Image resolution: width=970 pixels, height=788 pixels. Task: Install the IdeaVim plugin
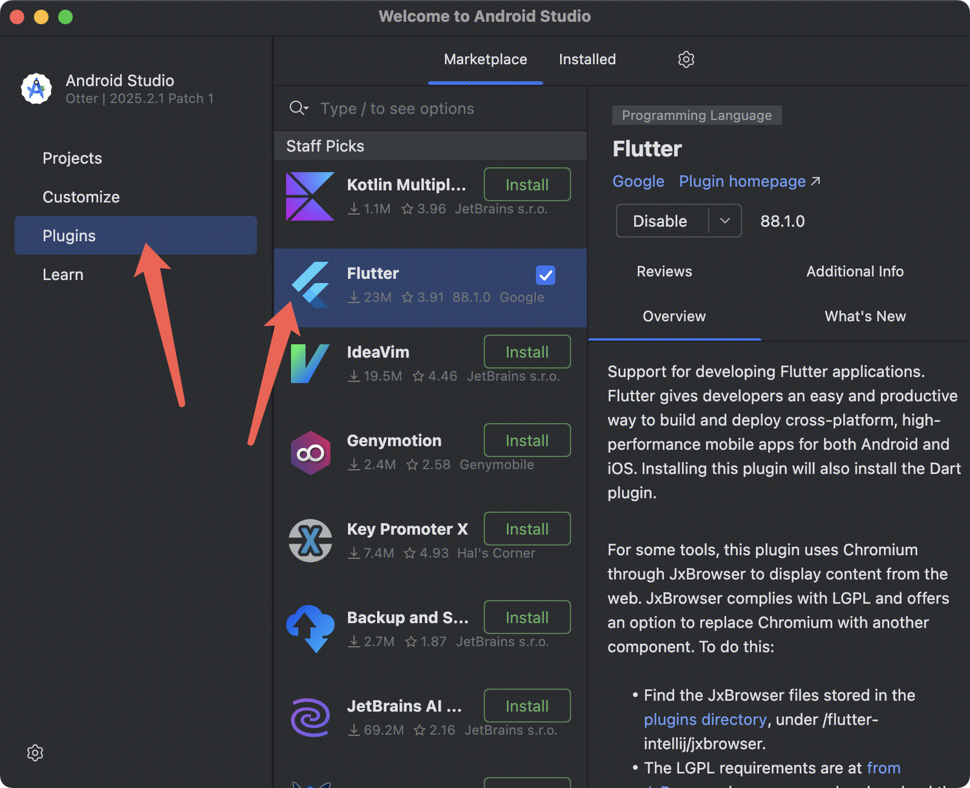(527, 352)
